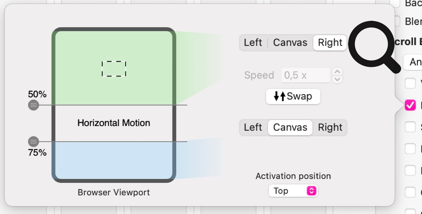The image size is (422, 214).
Task: Select Canvas in the upper segmented control
Action: (x=290, y=43)
